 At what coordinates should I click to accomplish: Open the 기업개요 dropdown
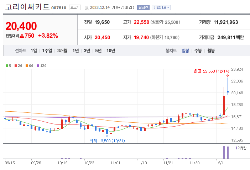coord(161,7)
